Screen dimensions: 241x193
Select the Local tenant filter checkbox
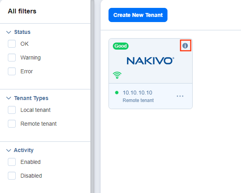[12, 110]
